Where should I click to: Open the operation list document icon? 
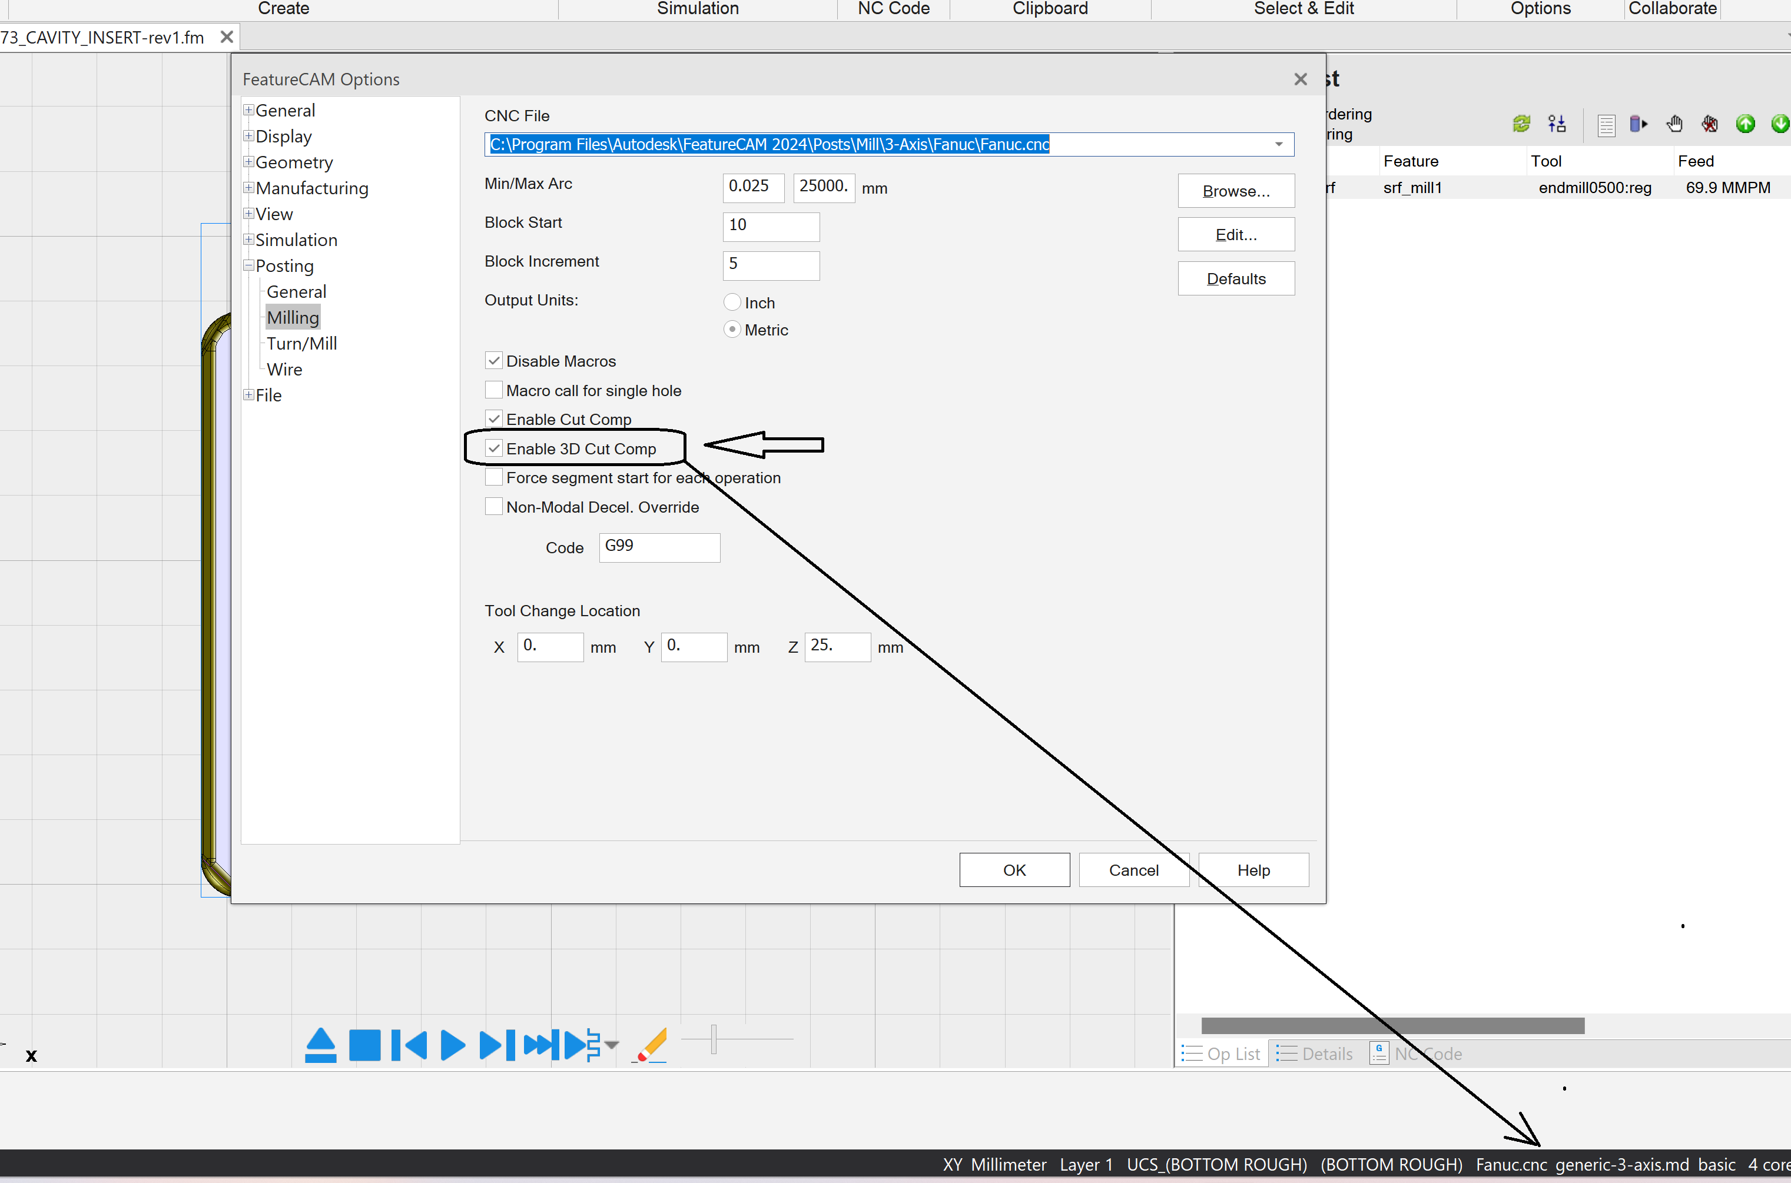(x=1606, y=125)
